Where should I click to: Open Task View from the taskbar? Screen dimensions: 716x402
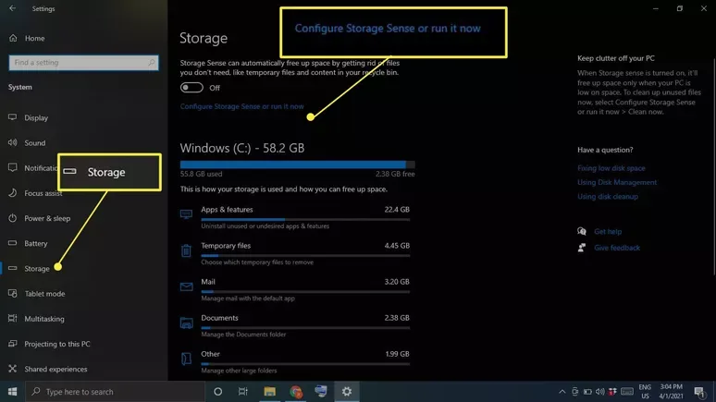242,392
